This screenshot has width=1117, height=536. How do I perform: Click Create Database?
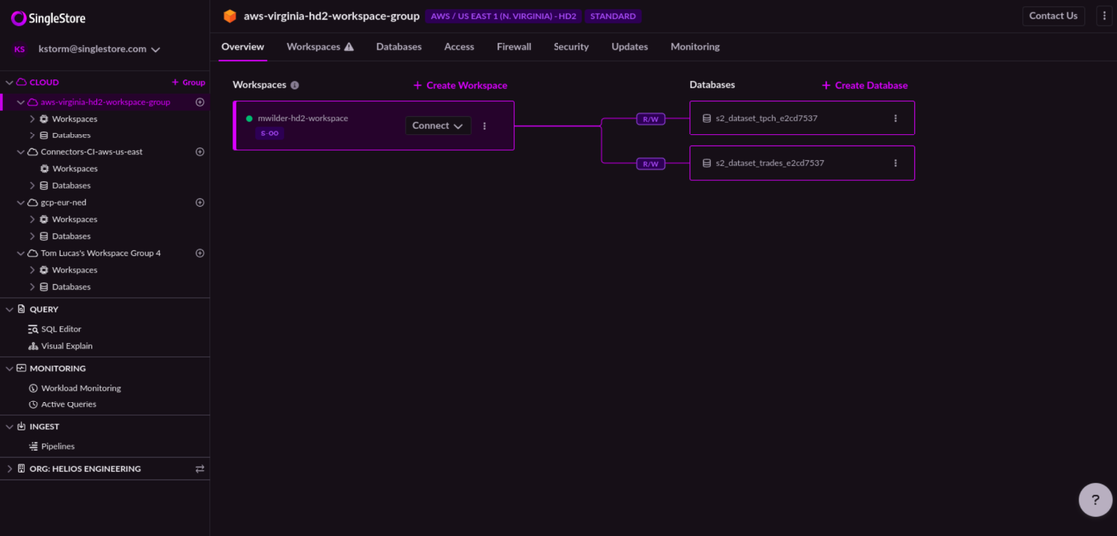(865, 85)
